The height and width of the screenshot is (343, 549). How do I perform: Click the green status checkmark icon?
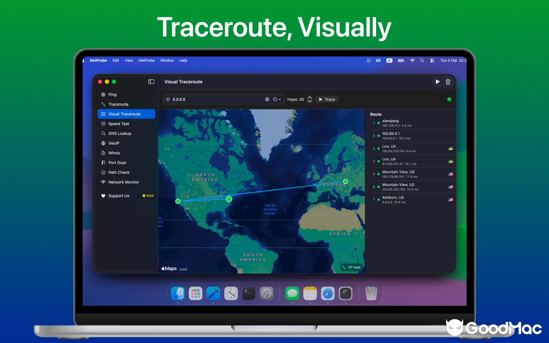(x=449, y=99)
